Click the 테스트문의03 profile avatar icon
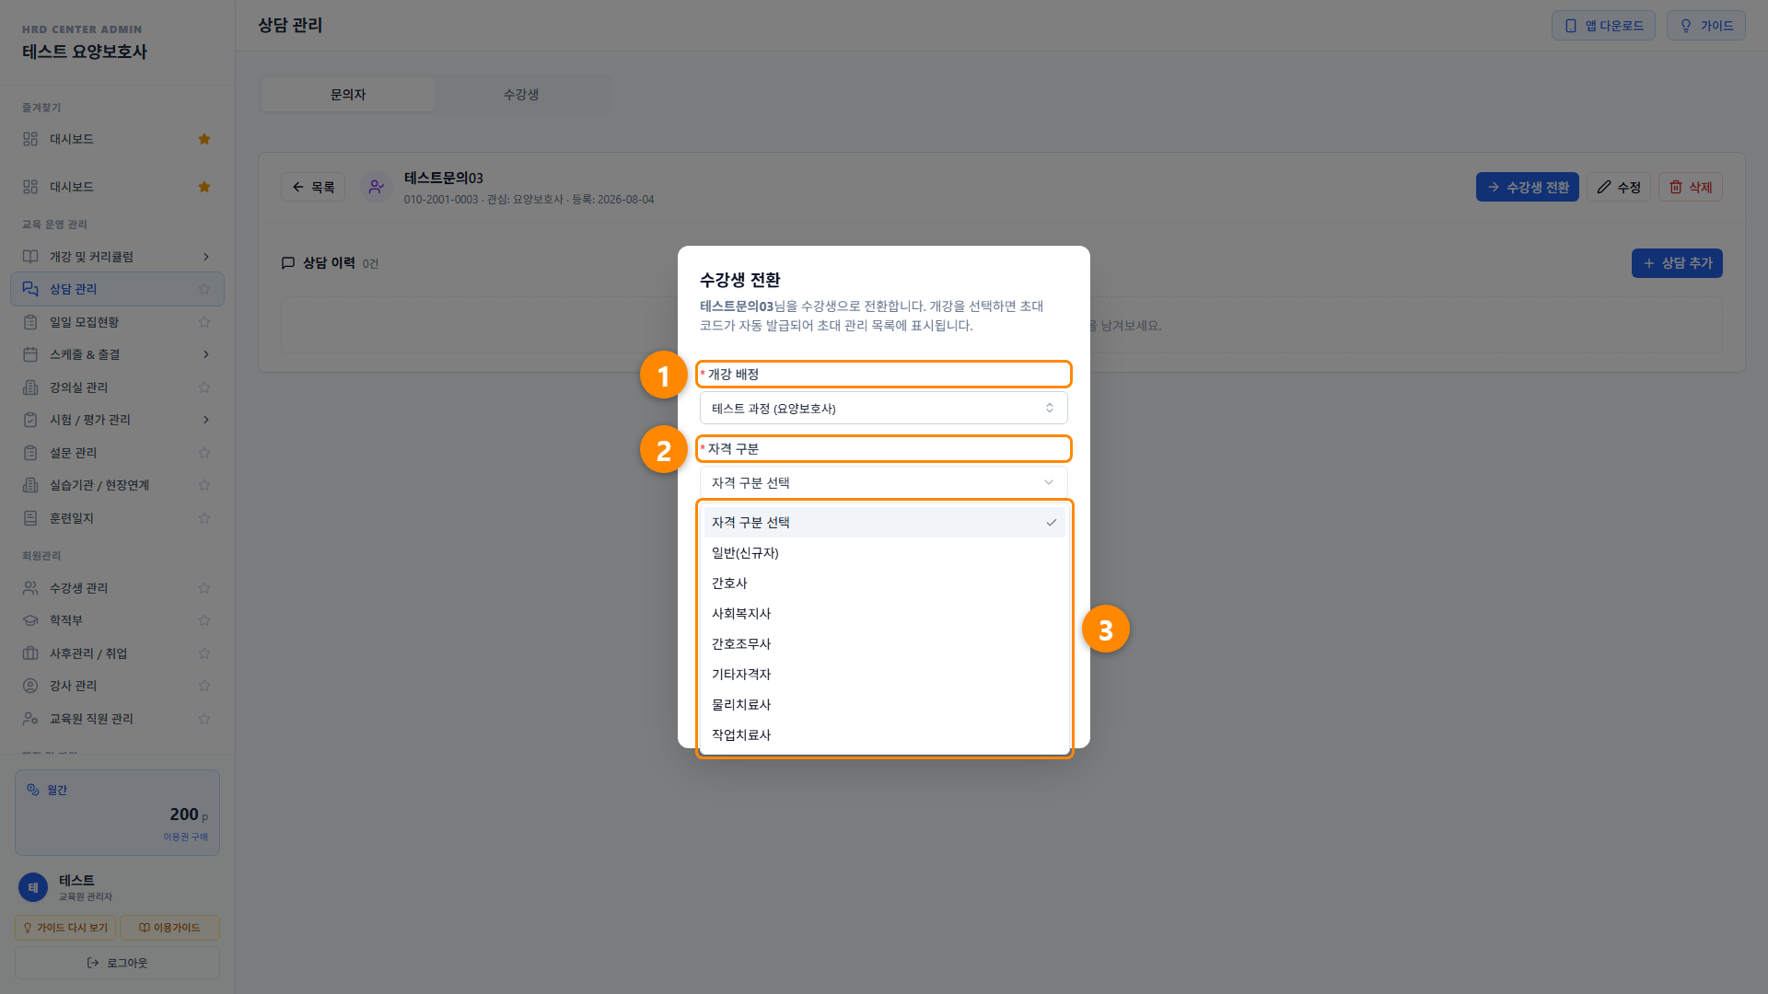1768x994 pixels. (x=377, y=187)
